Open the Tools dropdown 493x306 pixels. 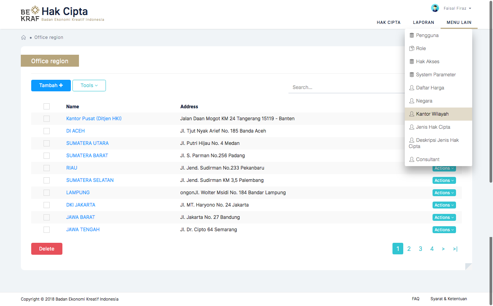pyautogui.click(x=89, y=86)
